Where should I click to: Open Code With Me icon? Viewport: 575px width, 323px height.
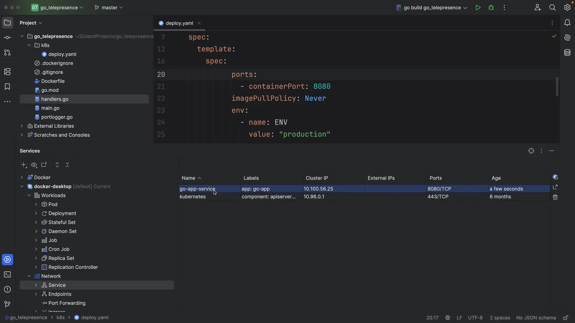coord(538,8)
